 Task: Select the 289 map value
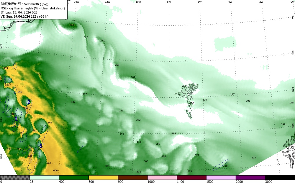tap(133, 77)
